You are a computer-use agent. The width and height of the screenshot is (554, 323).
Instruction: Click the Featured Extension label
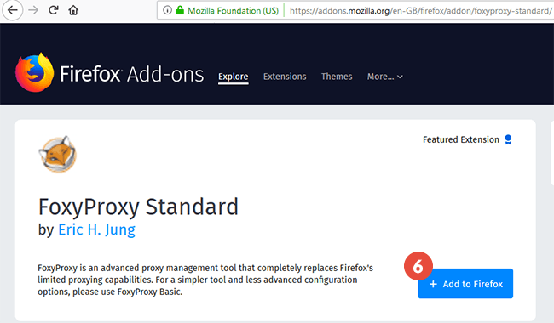461,140
